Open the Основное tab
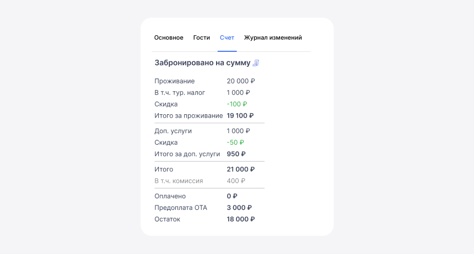This screenshot has height=254, width=474. pos(169,38)
